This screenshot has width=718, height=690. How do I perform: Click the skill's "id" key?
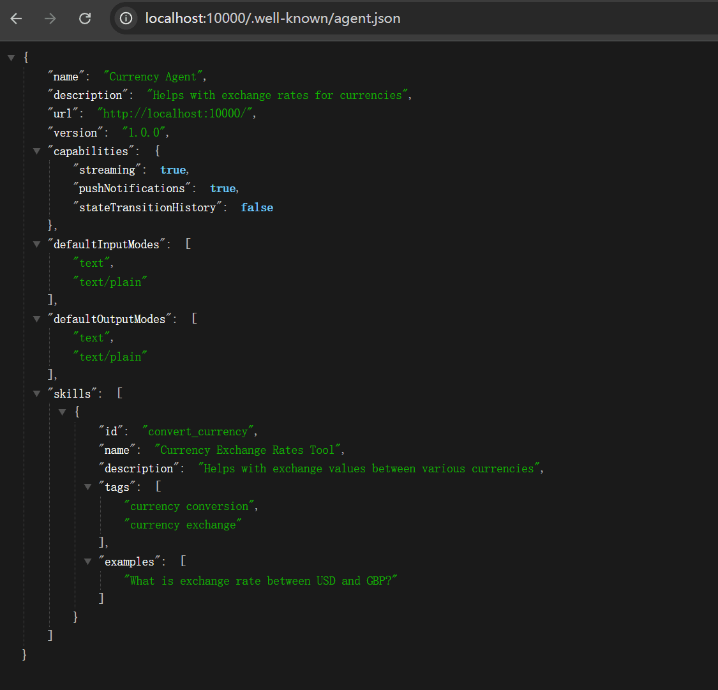pos(111,431)
